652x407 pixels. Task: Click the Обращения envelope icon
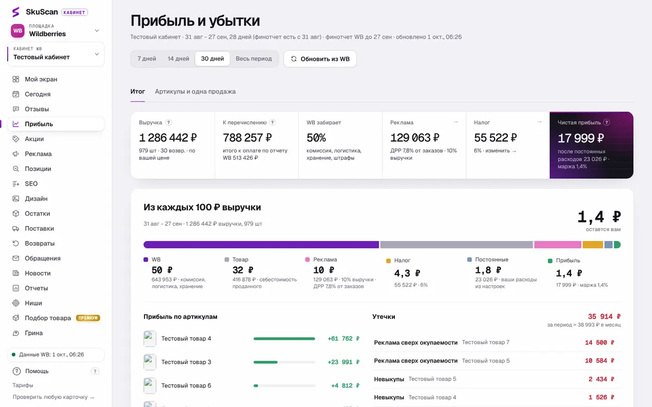click(x=16, y=258)
